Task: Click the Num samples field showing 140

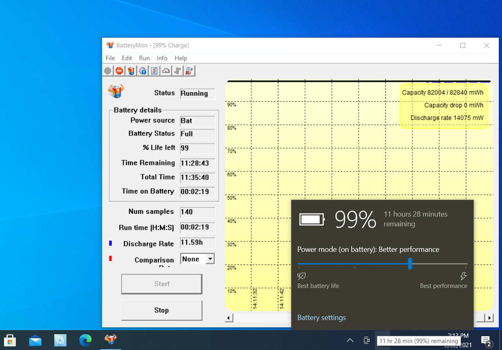Action: click(x=198, y=212)
